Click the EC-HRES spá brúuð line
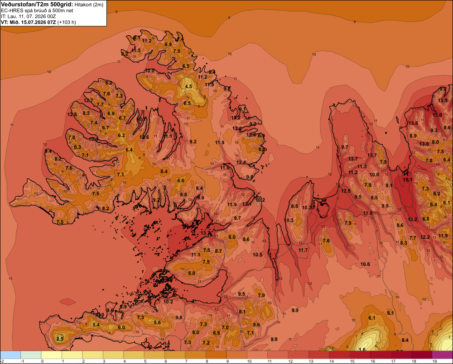Screen dimensions: 453x364 click(37, 11)
